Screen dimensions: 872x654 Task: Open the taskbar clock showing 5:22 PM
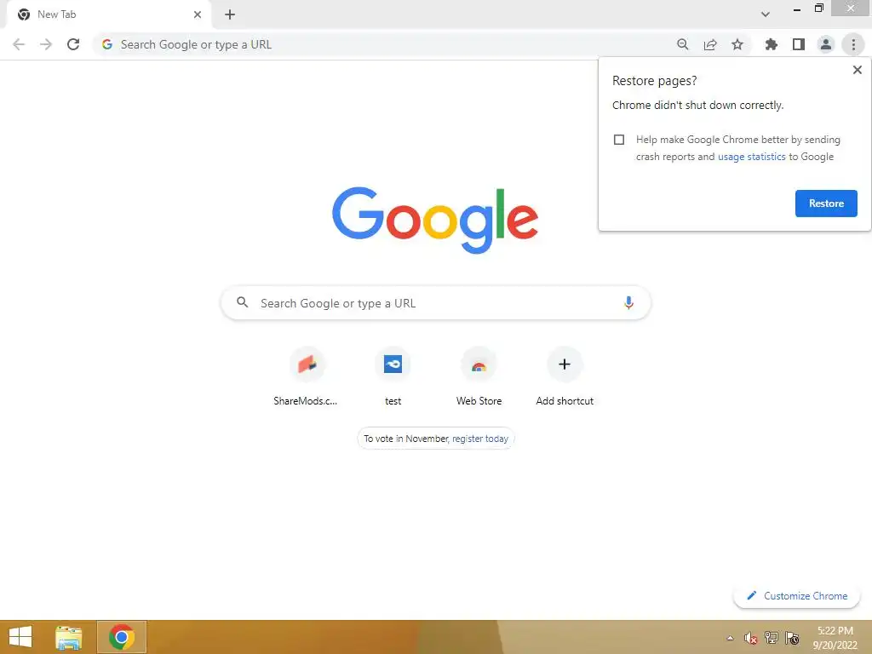point(835,638)
